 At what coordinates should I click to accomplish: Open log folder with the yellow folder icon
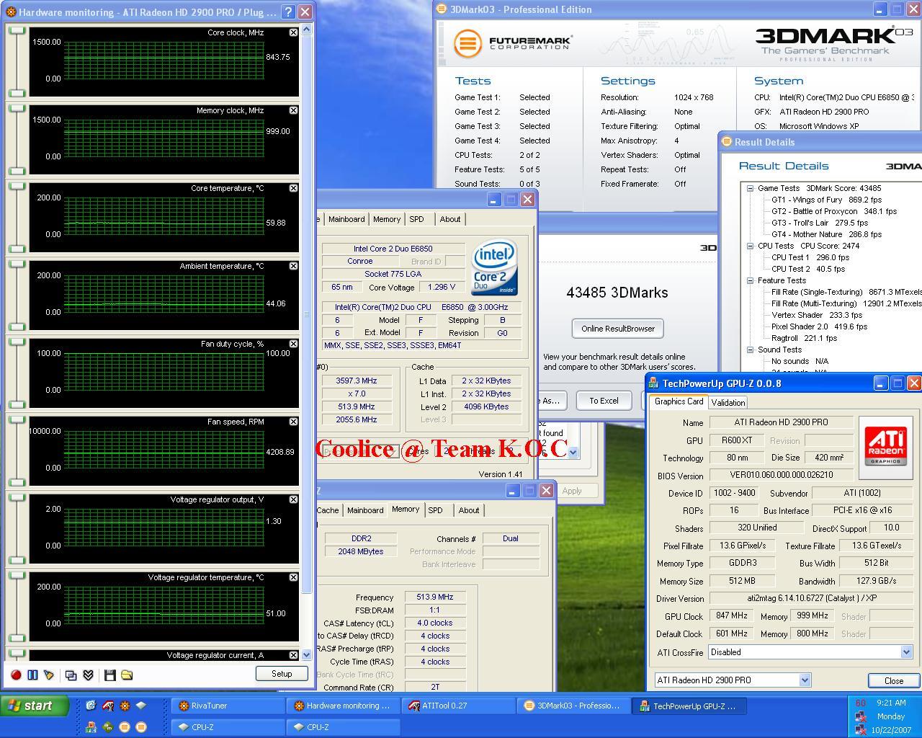(x=127, y=675)
